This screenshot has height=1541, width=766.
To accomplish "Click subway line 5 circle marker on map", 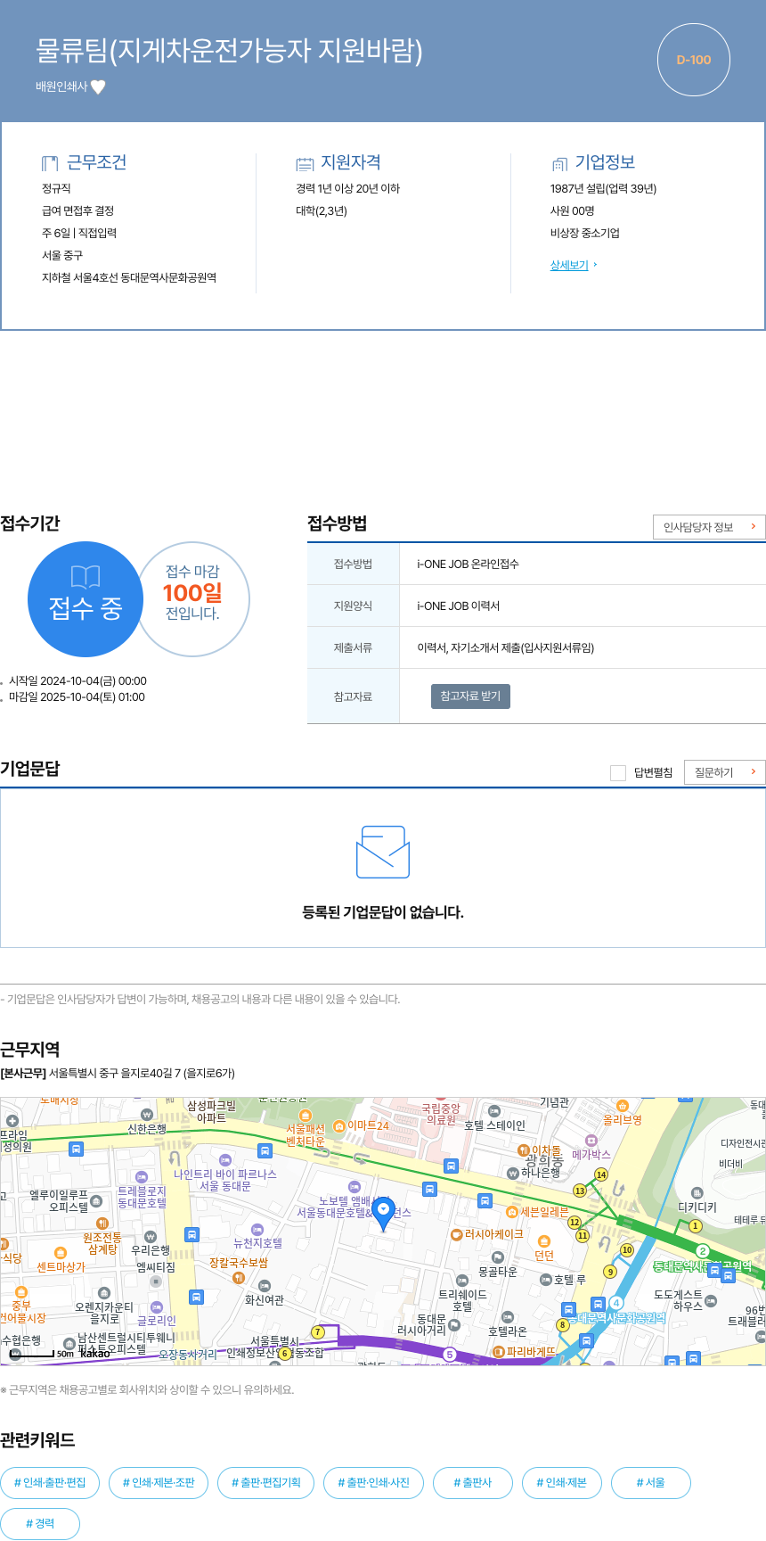I will pyautogui.click(x=450, y=1355).
